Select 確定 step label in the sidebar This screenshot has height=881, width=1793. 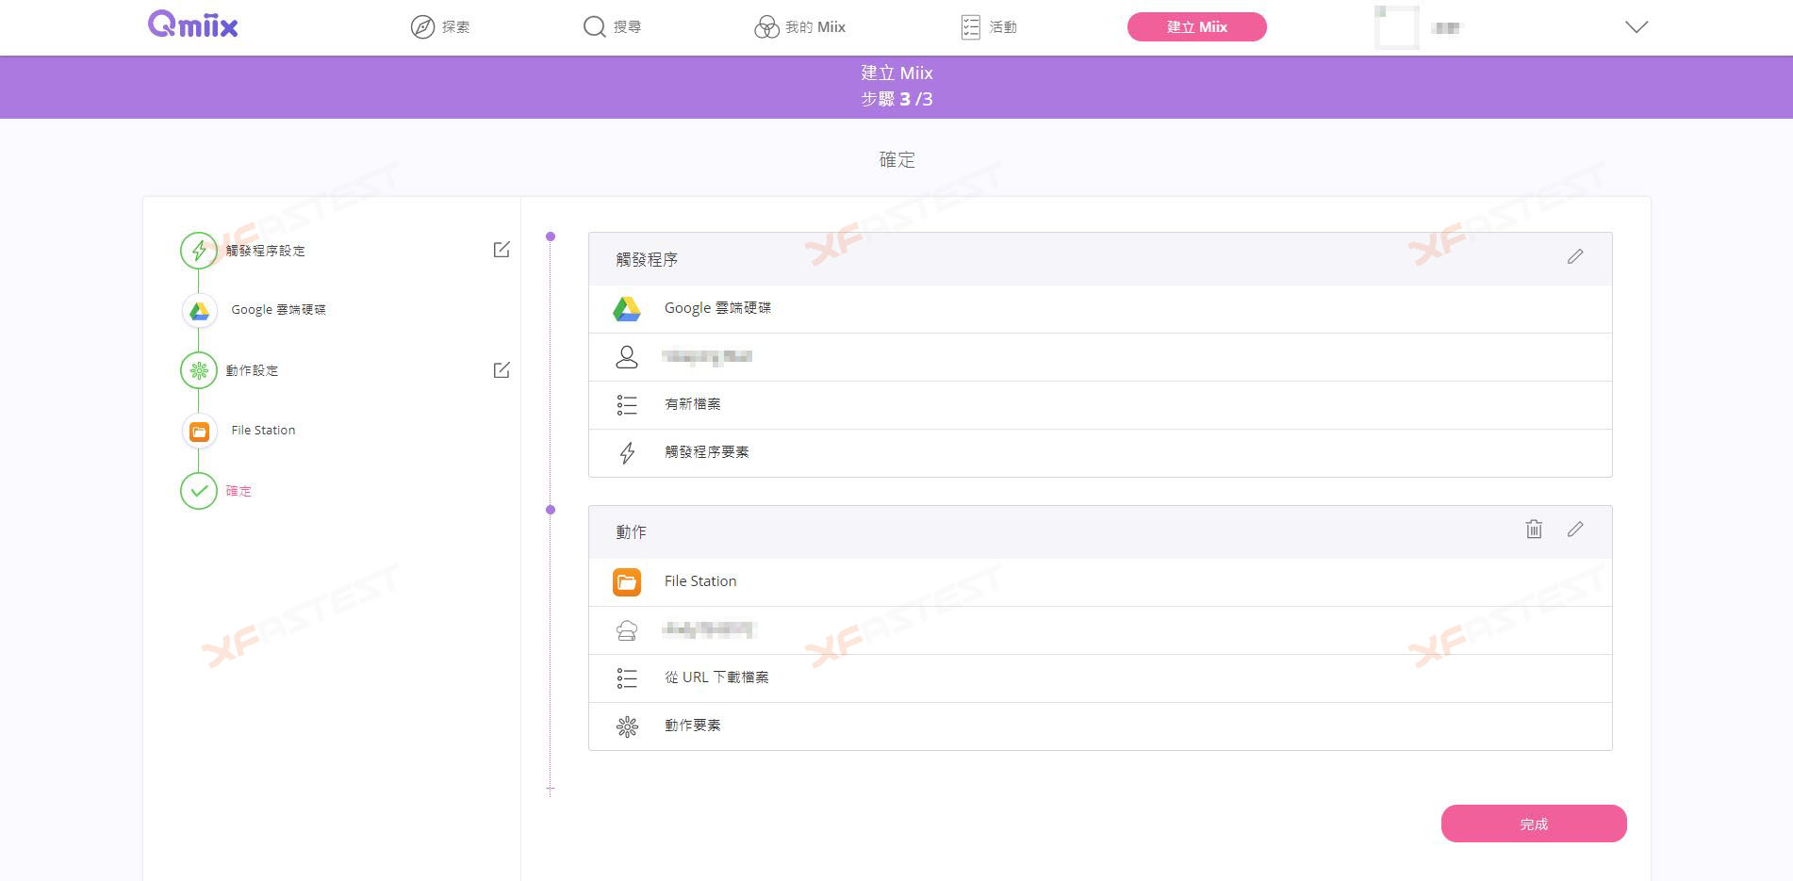[x=239, y=491]
